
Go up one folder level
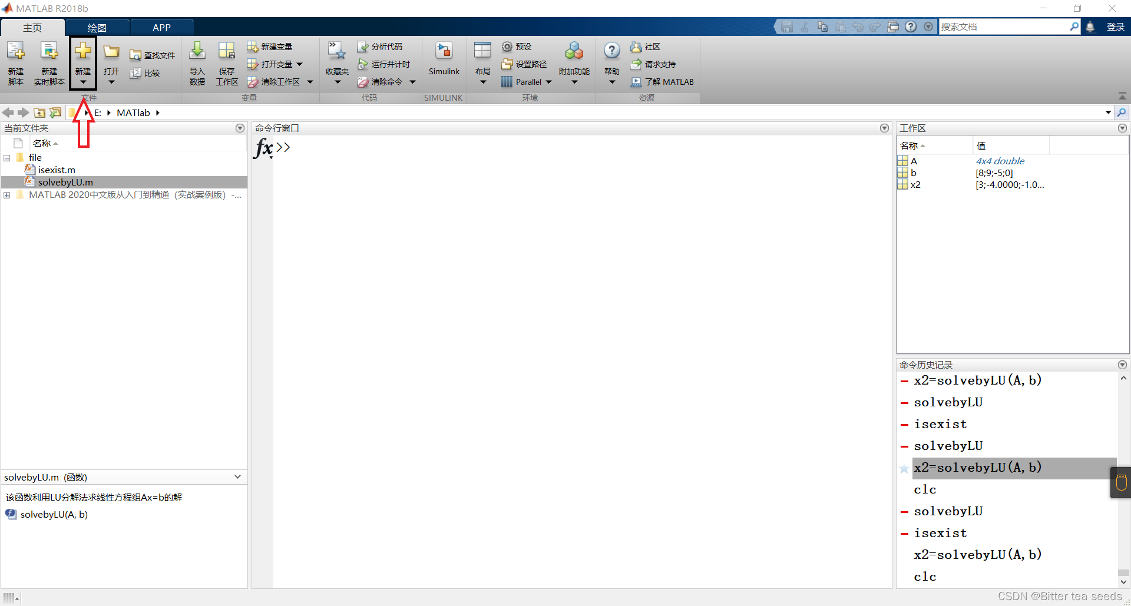click(x=39, y=112)
